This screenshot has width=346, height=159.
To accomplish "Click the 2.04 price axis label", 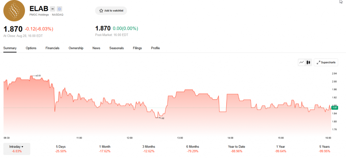I will tap(335, 74).
